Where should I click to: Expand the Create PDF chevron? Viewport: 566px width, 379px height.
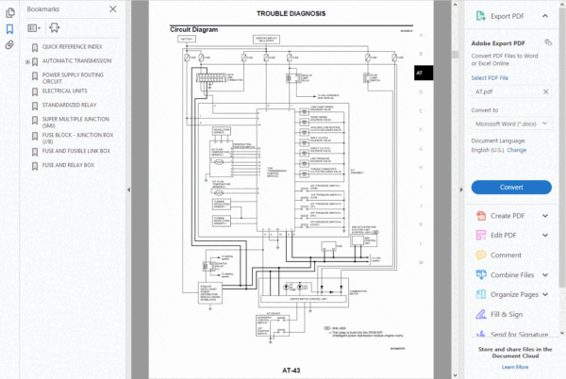[545, 216]
